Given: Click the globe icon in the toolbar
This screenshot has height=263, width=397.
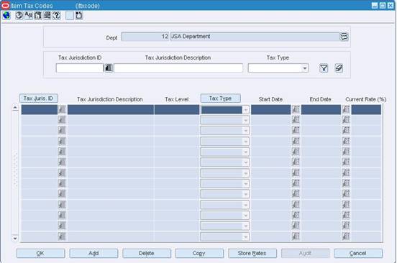Looking at the screenshot, I should point(6,16).
